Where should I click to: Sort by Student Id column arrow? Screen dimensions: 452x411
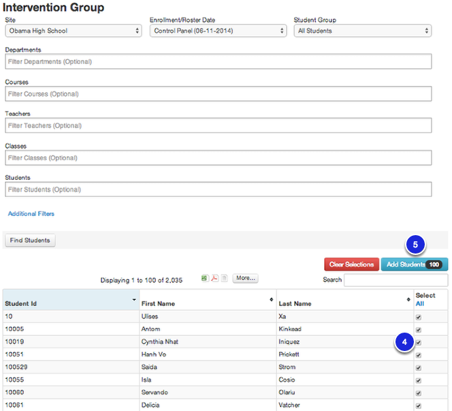(x=134, y=300)
